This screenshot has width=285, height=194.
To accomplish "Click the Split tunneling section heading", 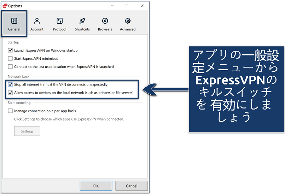I will (x=19, y=103).
